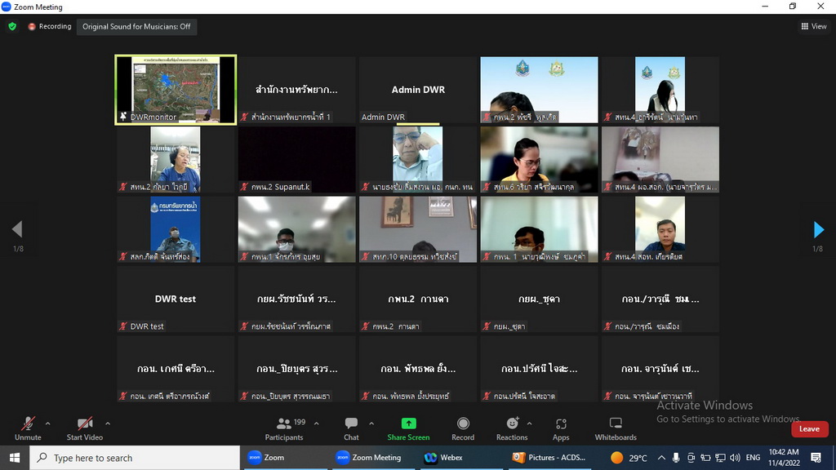Open video options arrow beside Start Video
This screenshot has width=836, height=470.
coord(108,423)
